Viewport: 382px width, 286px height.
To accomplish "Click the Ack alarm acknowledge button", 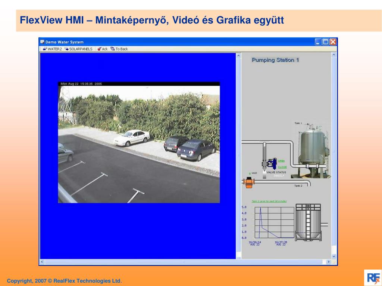I will [x=102, y=49].
